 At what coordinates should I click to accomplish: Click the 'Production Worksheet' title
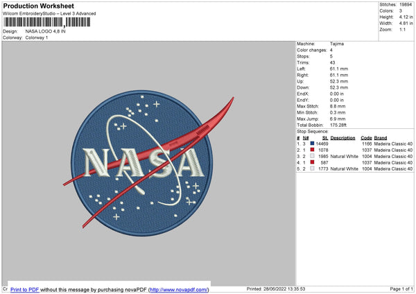tap(38, 6)
